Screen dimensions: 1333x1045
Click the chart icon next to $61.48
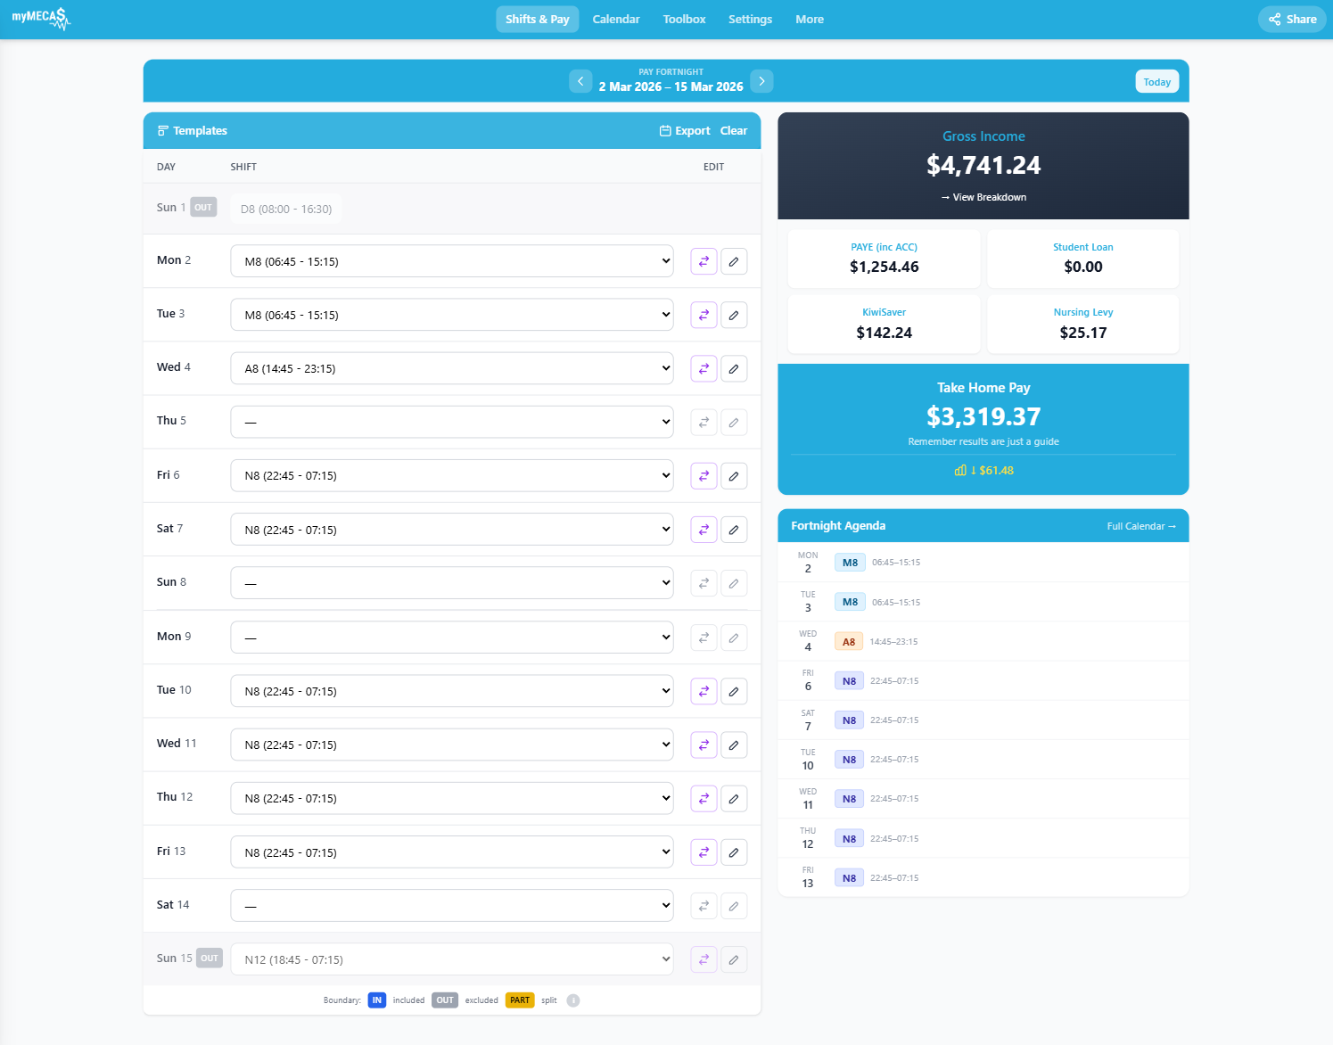(x=960, y=470)
